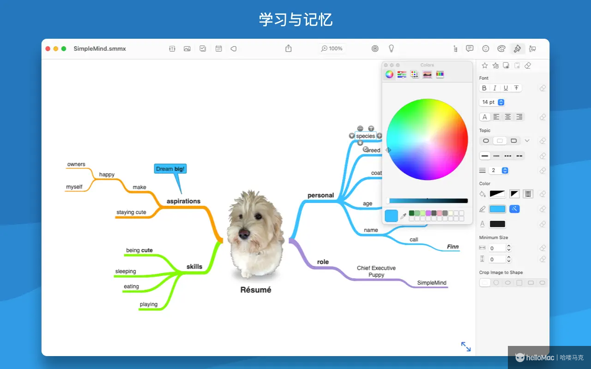Screen dimensions: 591x369
Task: Open the notes speech-bubble panel
Action: [470, 48]
